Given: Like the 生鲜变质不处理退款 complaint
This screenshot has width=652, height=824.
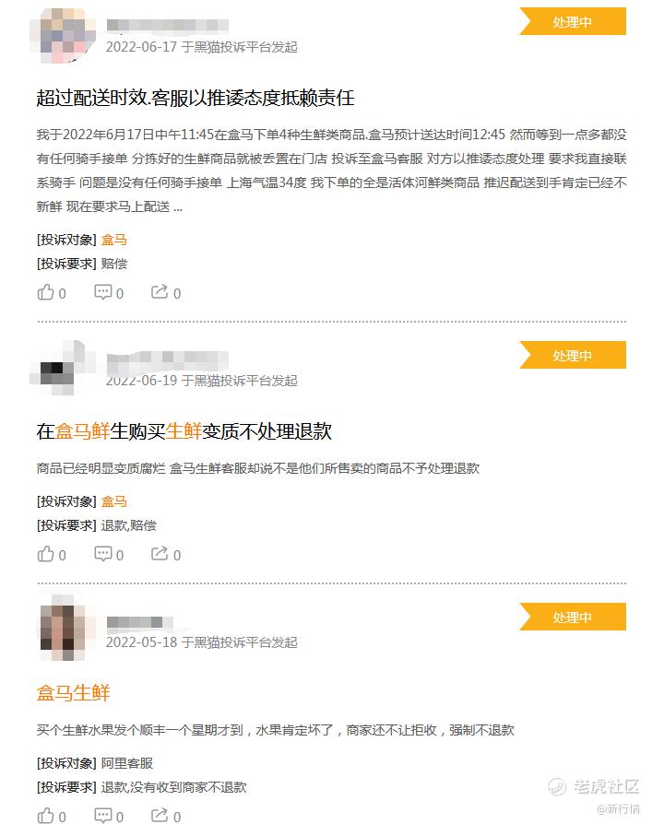Looking at the screenshot, I should [x=52, y=555].
